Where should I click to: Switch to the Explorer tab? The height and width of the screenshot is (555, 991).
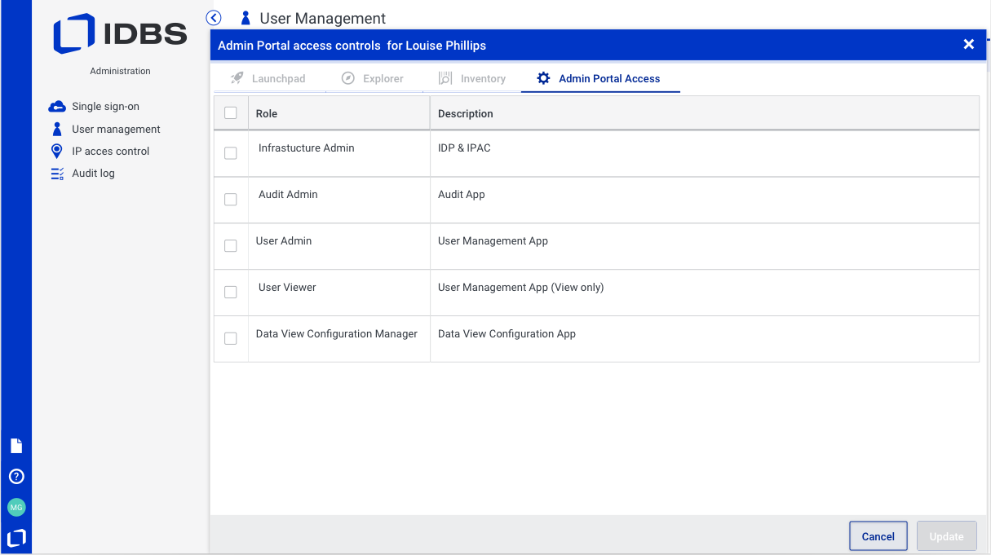coord(373,79)
